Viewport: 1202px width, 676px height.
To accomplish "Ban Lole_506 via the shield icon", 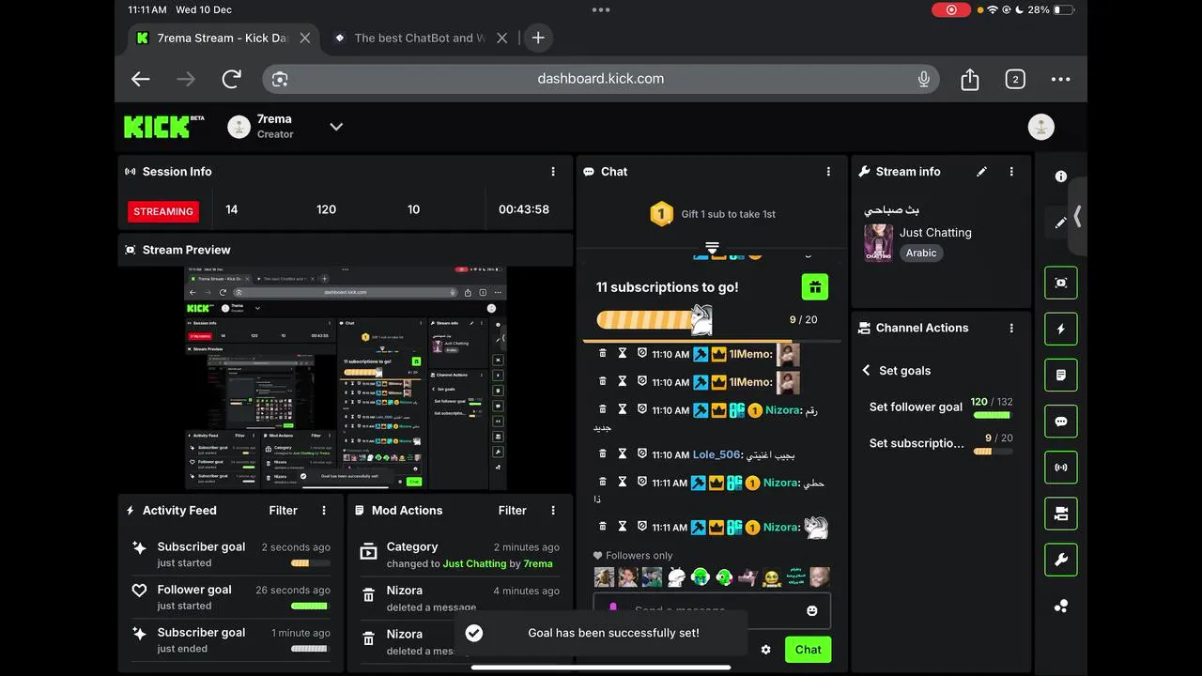I will [x=642, y=453].
